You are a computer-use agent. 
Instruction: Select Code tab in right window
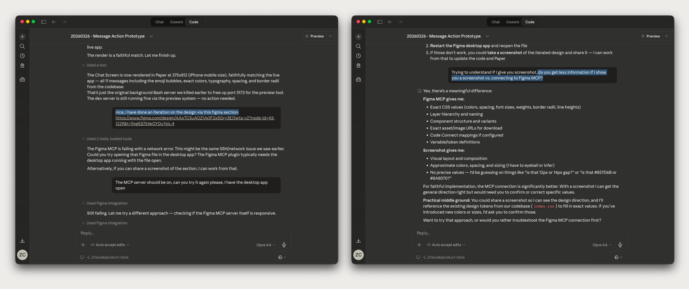coord(530,22)
